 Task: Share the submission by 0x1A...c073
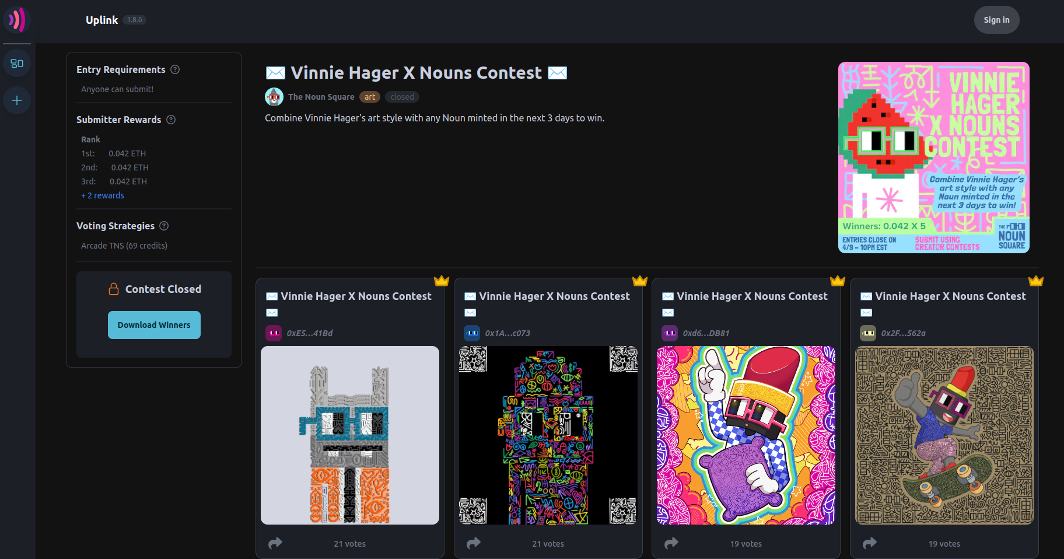[x=474, y=543]
